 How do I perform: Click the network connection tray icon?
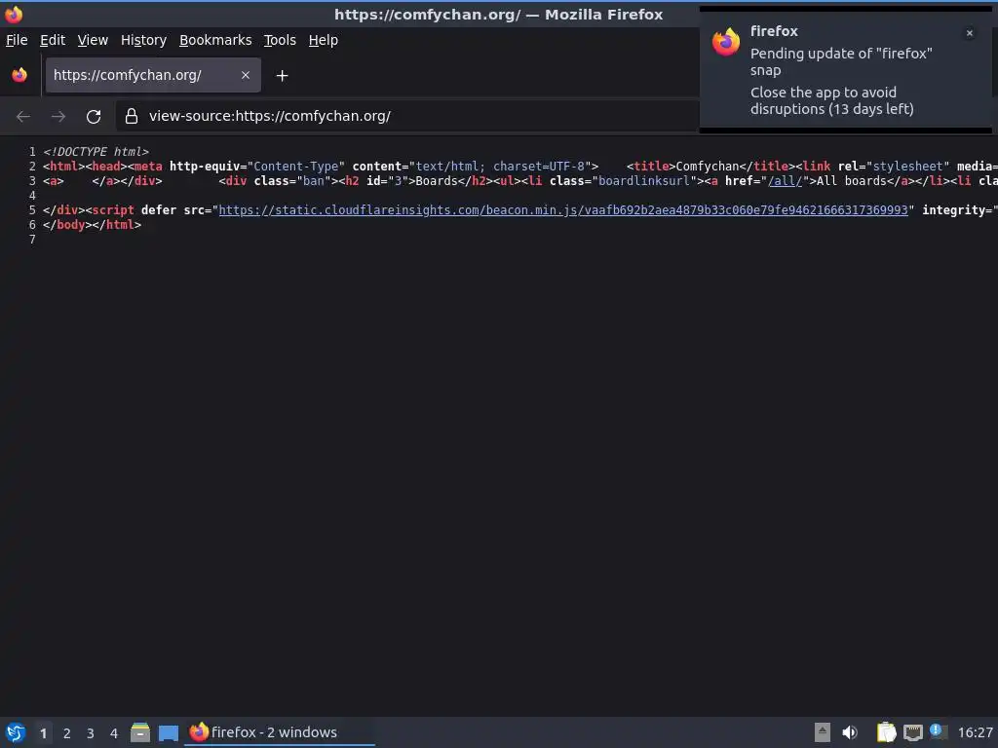tap(912, 732)
